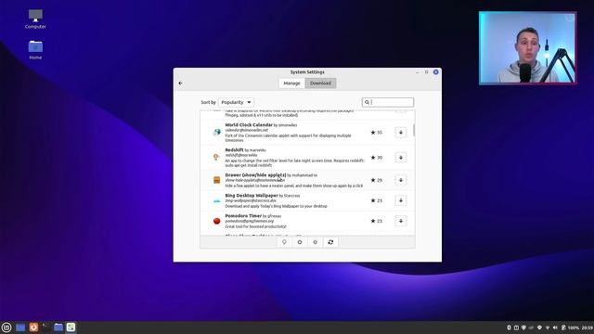594x334 pixels.
Task: Click the star rating of Pomodoro Timer
Action: pos(376,221)
